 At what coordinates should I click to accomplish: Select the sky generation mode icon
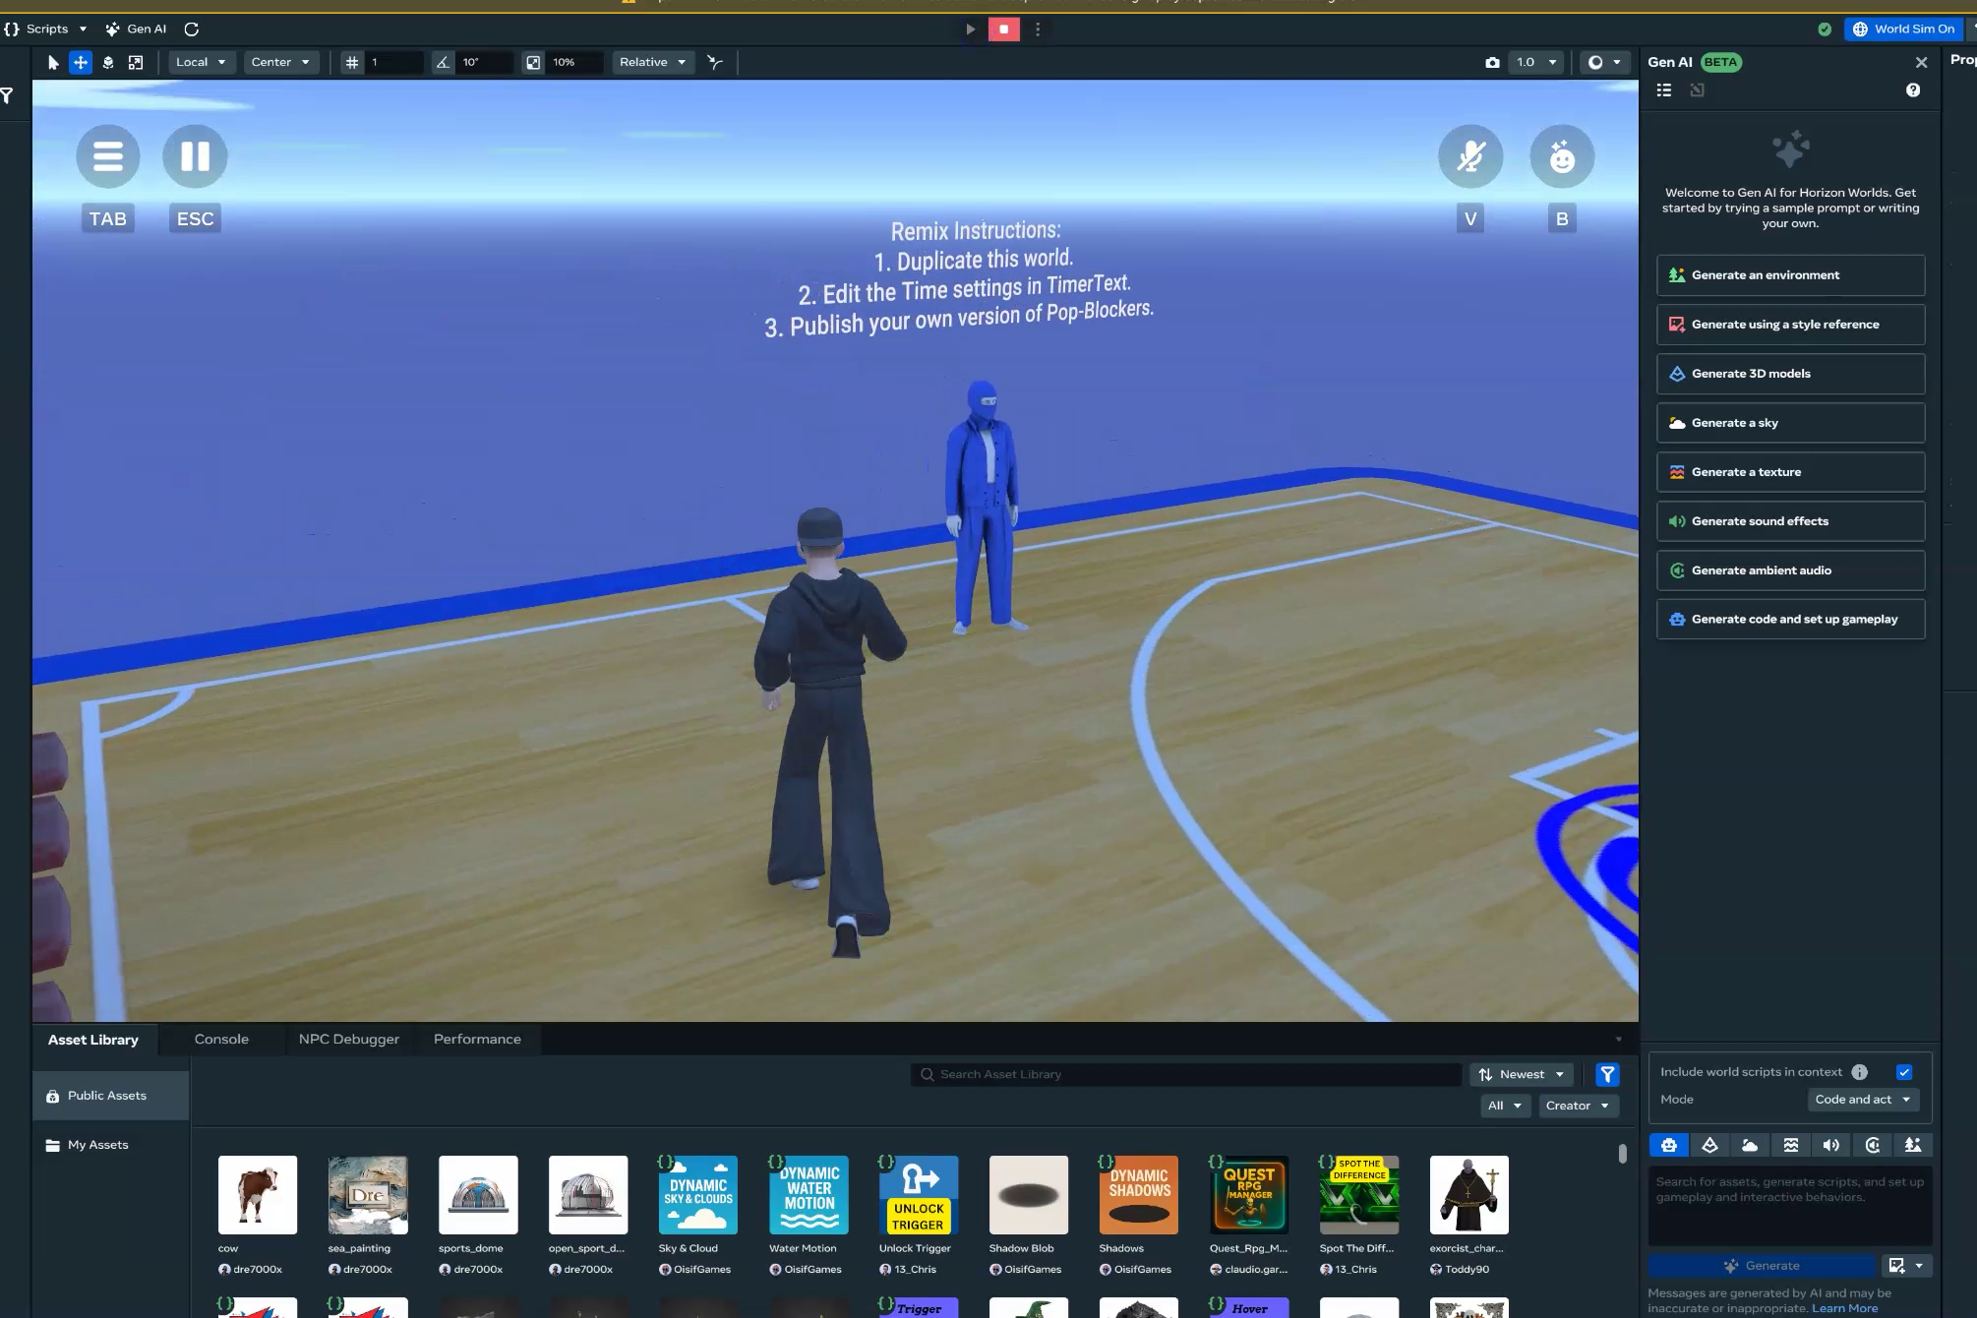(1750, 1145)
